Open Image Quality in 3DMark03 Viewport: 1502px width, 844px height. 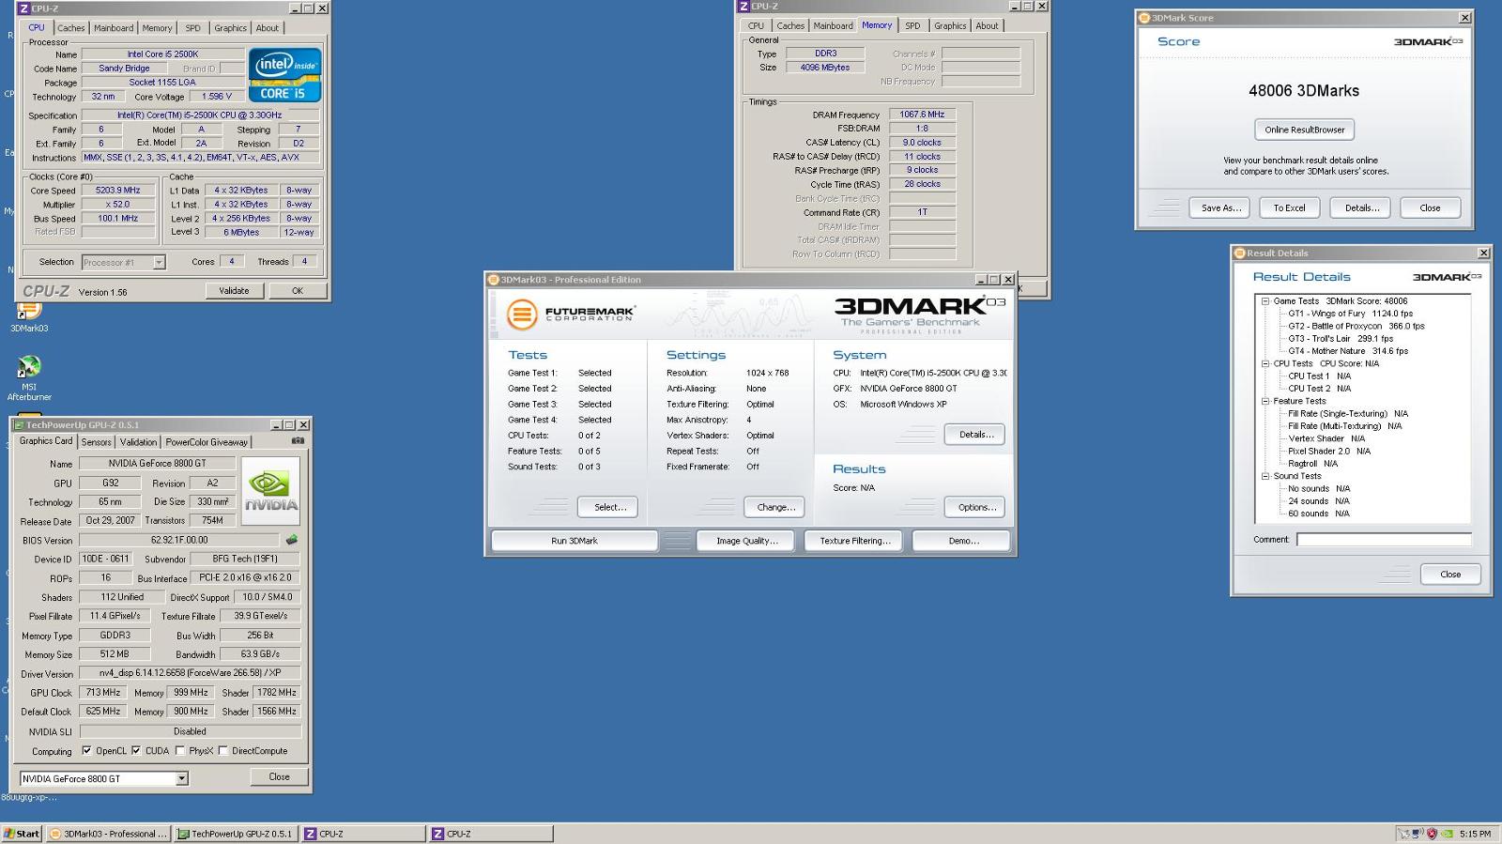(x=746, y=541)
